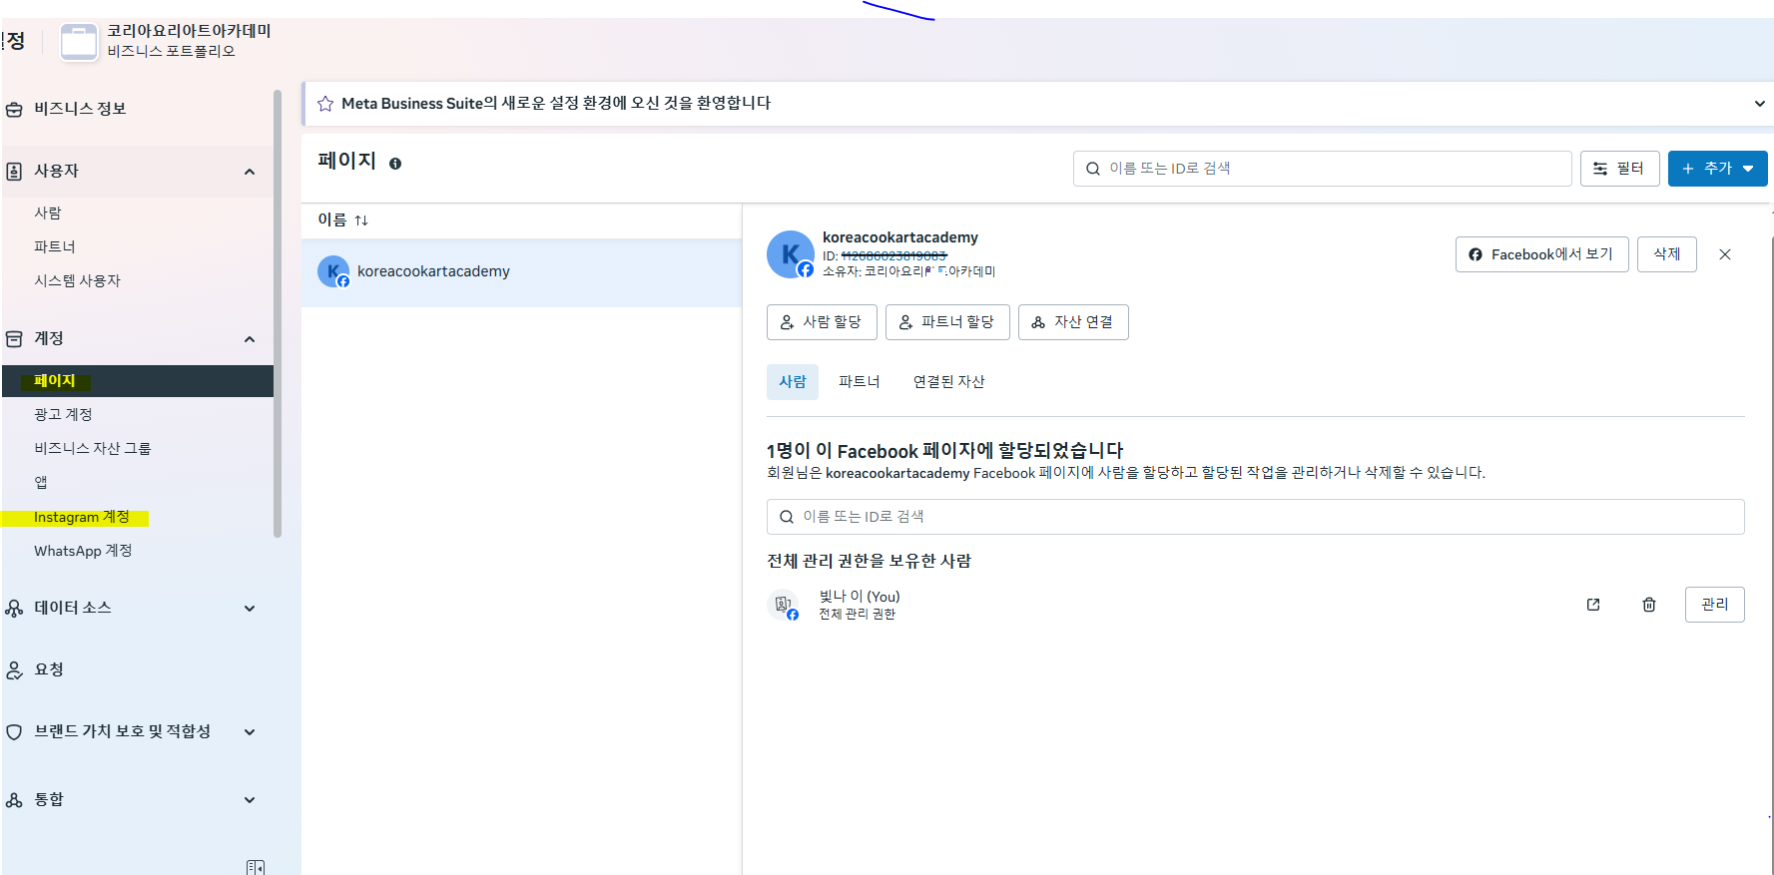Expand the Meta Business Suite welcome banner
The image size is (1774, 875).
(1759, 104)
